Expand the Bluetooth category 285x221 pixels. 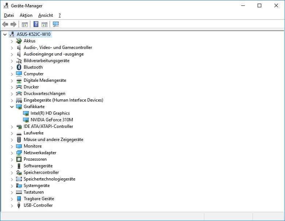point(12,68)
